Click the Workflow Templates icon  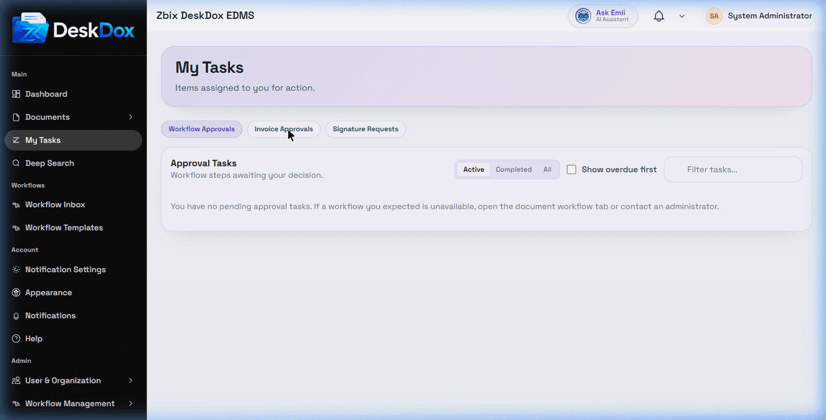click(16, 228)
